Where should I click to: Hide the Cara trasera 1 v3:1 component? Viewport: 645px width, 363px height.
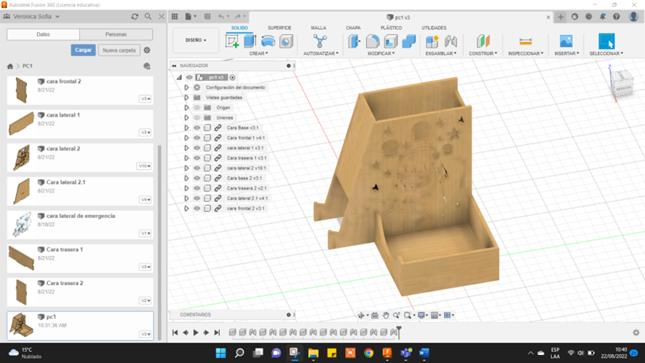point(197,157)
